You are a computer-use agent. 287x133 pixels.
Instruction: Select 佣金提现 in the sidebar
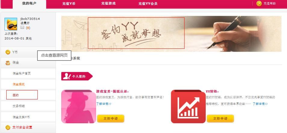19,84
